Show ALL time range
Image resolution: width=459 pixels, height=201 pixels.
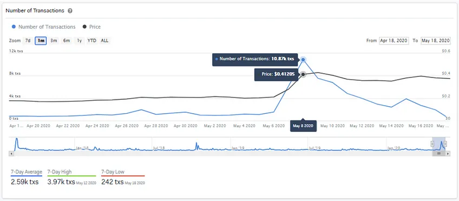pyautogui.click(x=104, y=41)
